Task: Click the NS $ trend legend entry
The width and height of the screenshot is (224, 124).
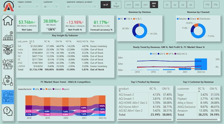Action: [x=153, y=54]
